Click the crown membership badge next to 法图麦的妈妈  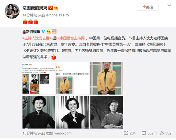coord(56,8)
